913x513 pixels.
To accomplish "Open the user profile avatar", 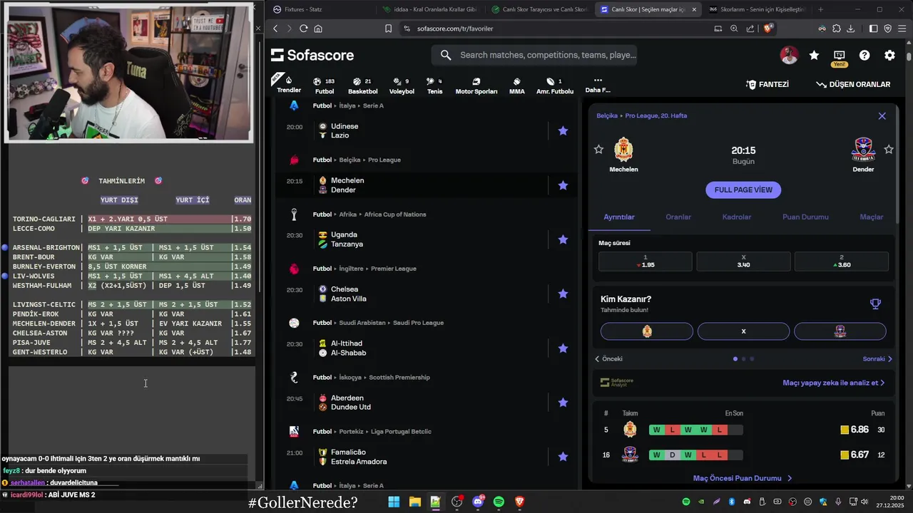I will 789,55.
